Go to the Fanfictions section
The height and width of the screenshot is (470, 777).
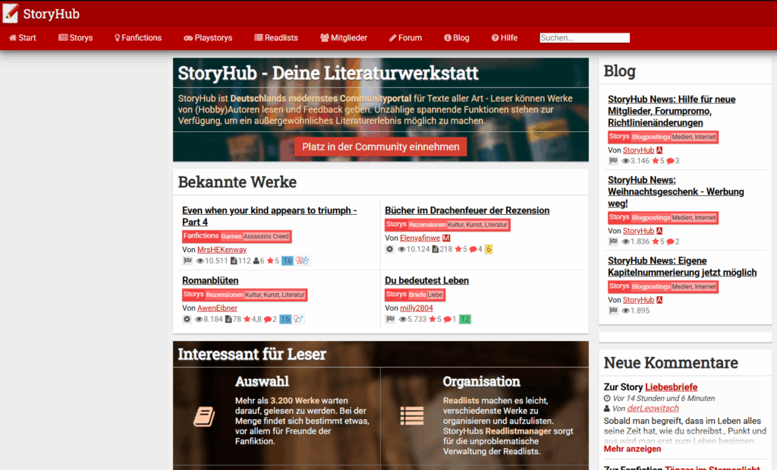coord(137,38)
